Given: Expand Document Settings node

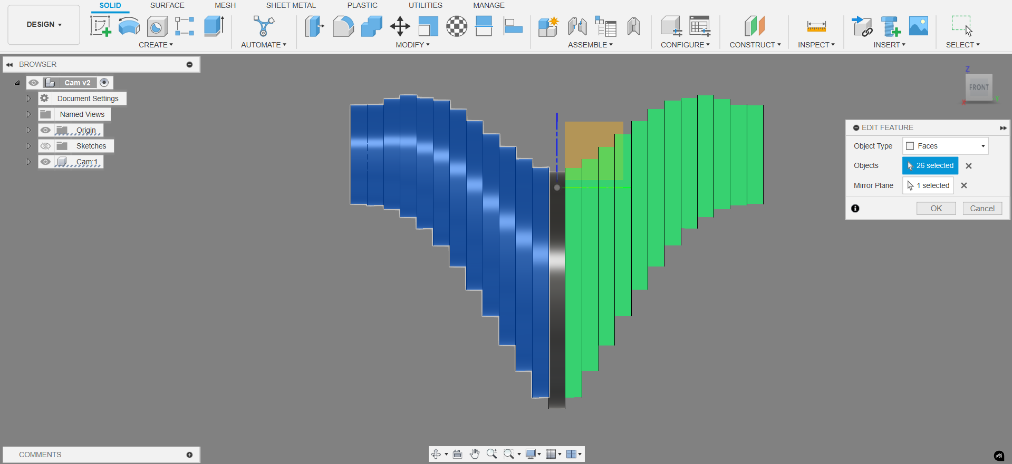Looking at the screenshot, I should [x=29, y=98].
